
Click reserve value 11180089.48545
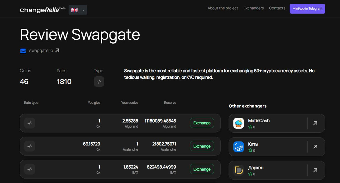click(x=160, y=121)
